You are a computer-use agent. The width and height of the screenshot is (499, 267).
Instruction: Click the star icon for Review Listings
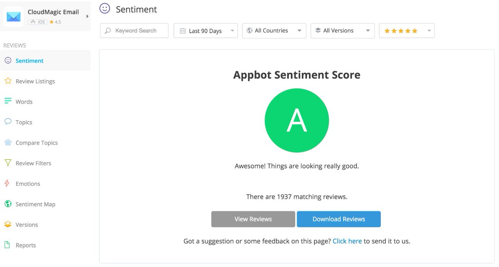click(x=7, y=81)
